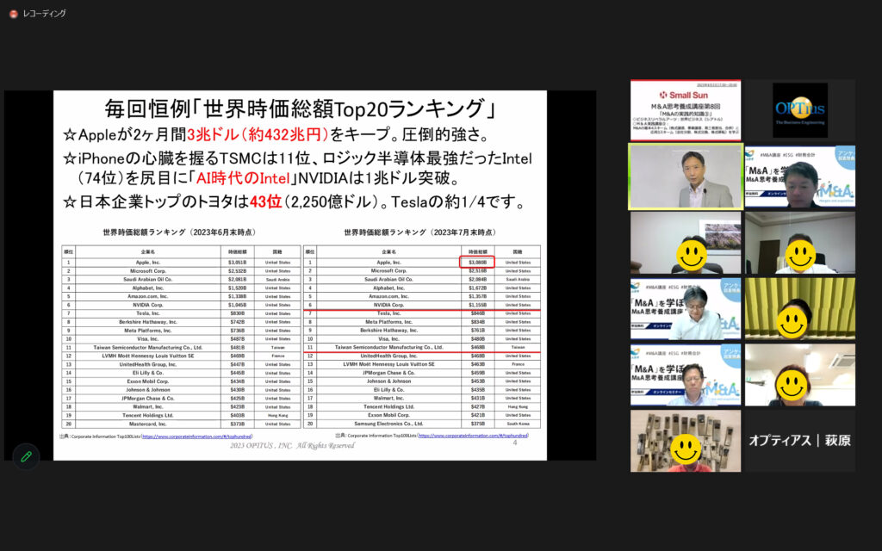Screen dimensions: 882x551
Task: Select the オプティアス｜萩原 name tile
Action: [800, 440]
